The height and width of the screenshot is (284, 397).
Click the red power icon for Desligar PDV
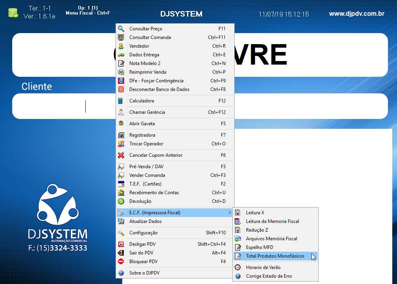[x=121, y=244]
